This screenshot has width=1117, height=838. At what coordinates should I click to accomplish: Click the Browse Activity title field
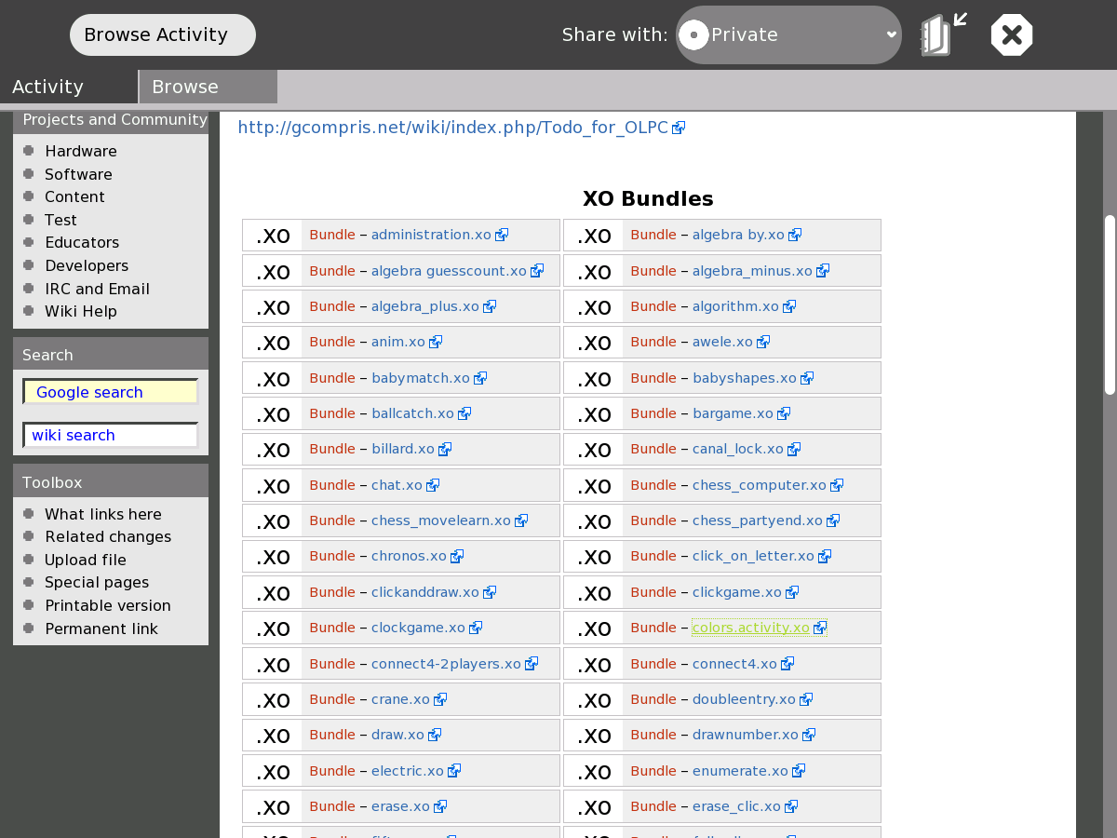pos(163,35)
